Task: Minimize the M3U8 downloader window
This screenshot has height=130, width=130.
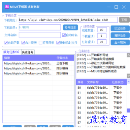Action: click(x=109, y=7)
